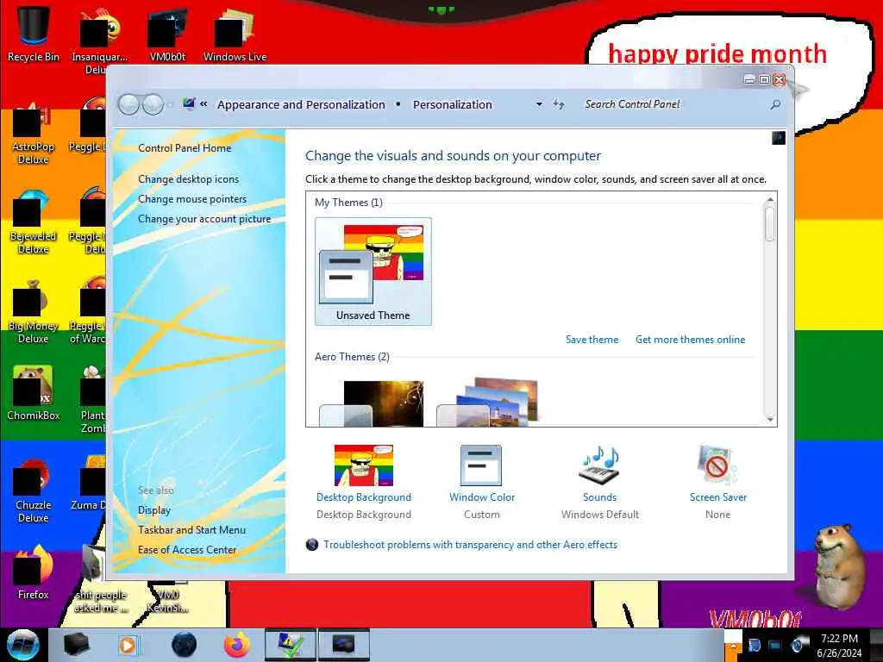The image size is (883, 662).
Task: Open Troubleshoot problems with transparency link
Action: tap(470, 545)
